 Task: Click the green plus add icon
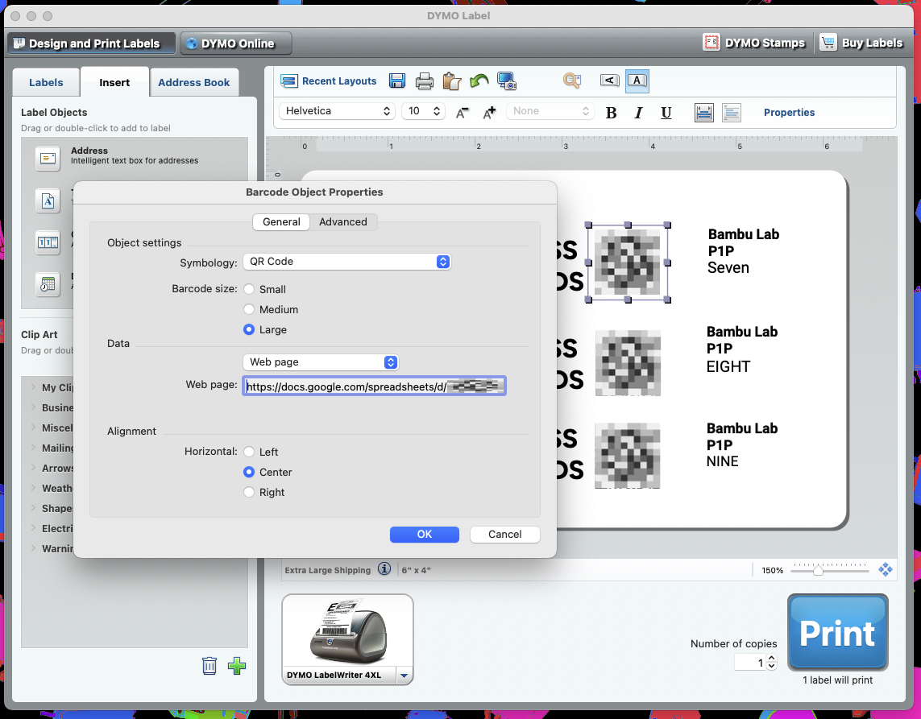(x=237, y=665)
